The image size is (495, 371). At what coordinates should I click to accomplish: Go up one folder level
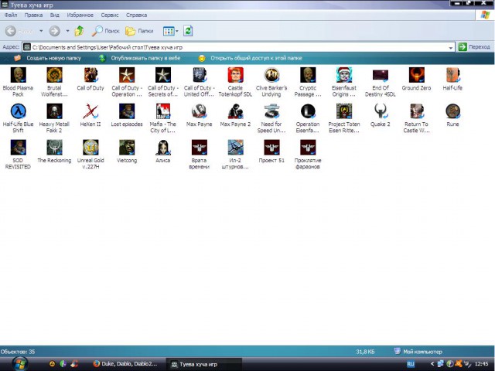[x=79, y=31]
